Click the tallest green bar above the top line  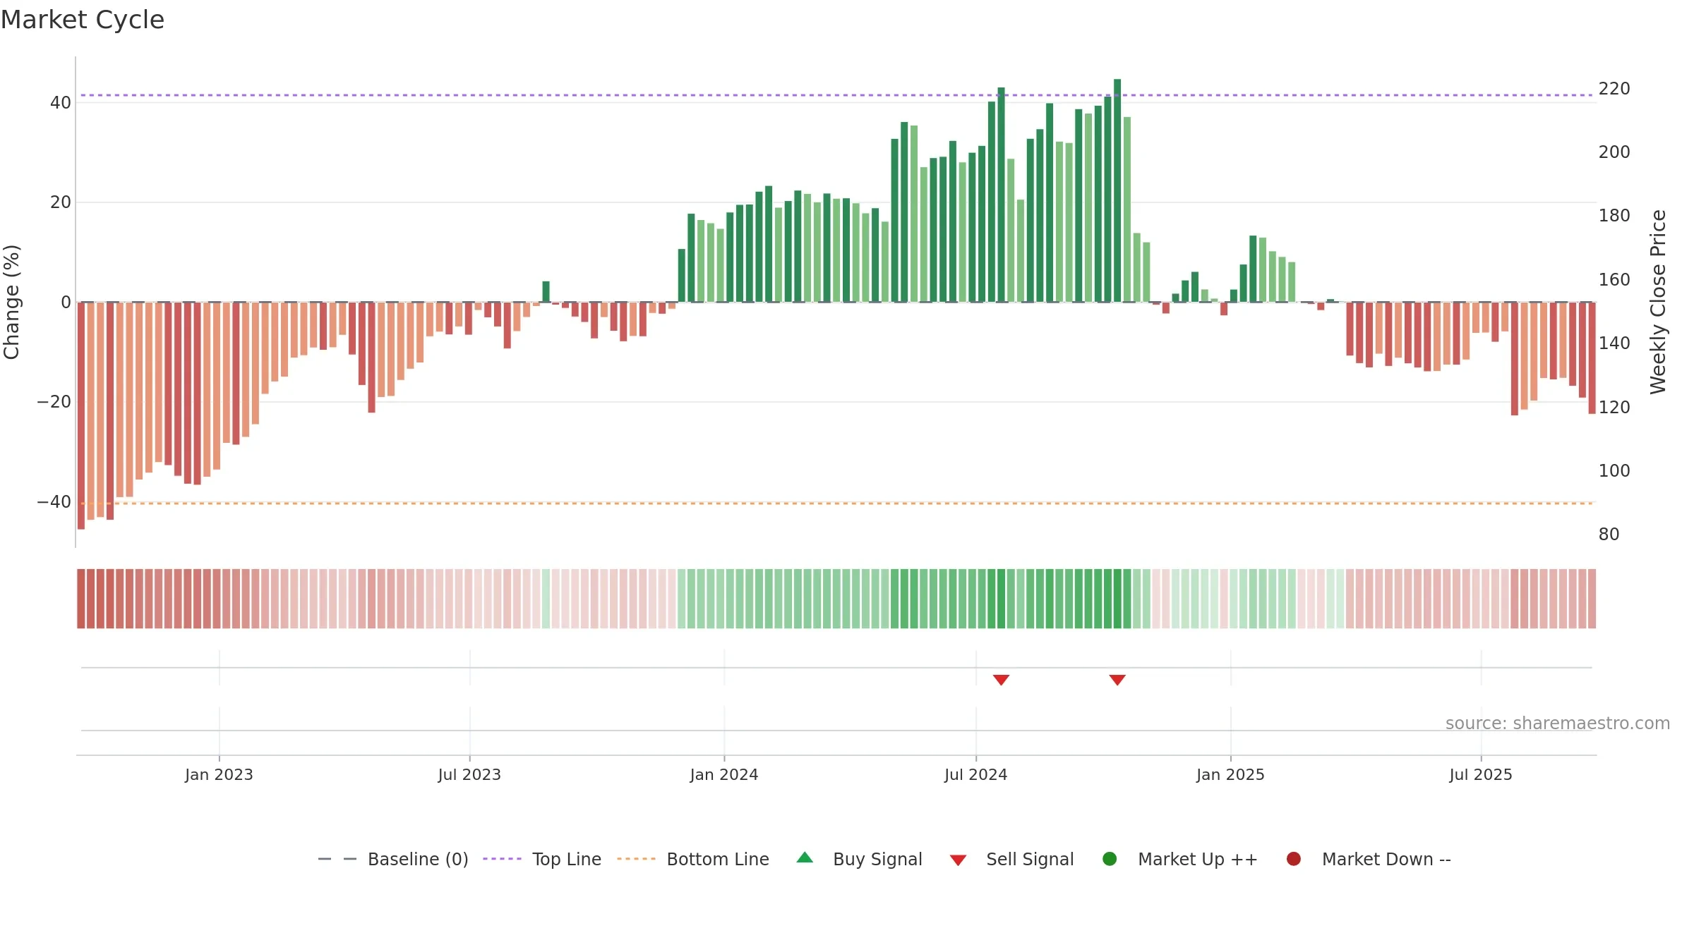point(1117,190)
